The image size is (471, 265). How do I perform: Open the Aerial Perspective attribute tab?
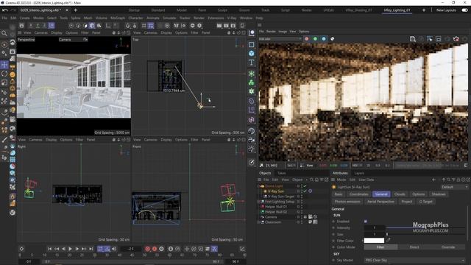coord(380,202)
